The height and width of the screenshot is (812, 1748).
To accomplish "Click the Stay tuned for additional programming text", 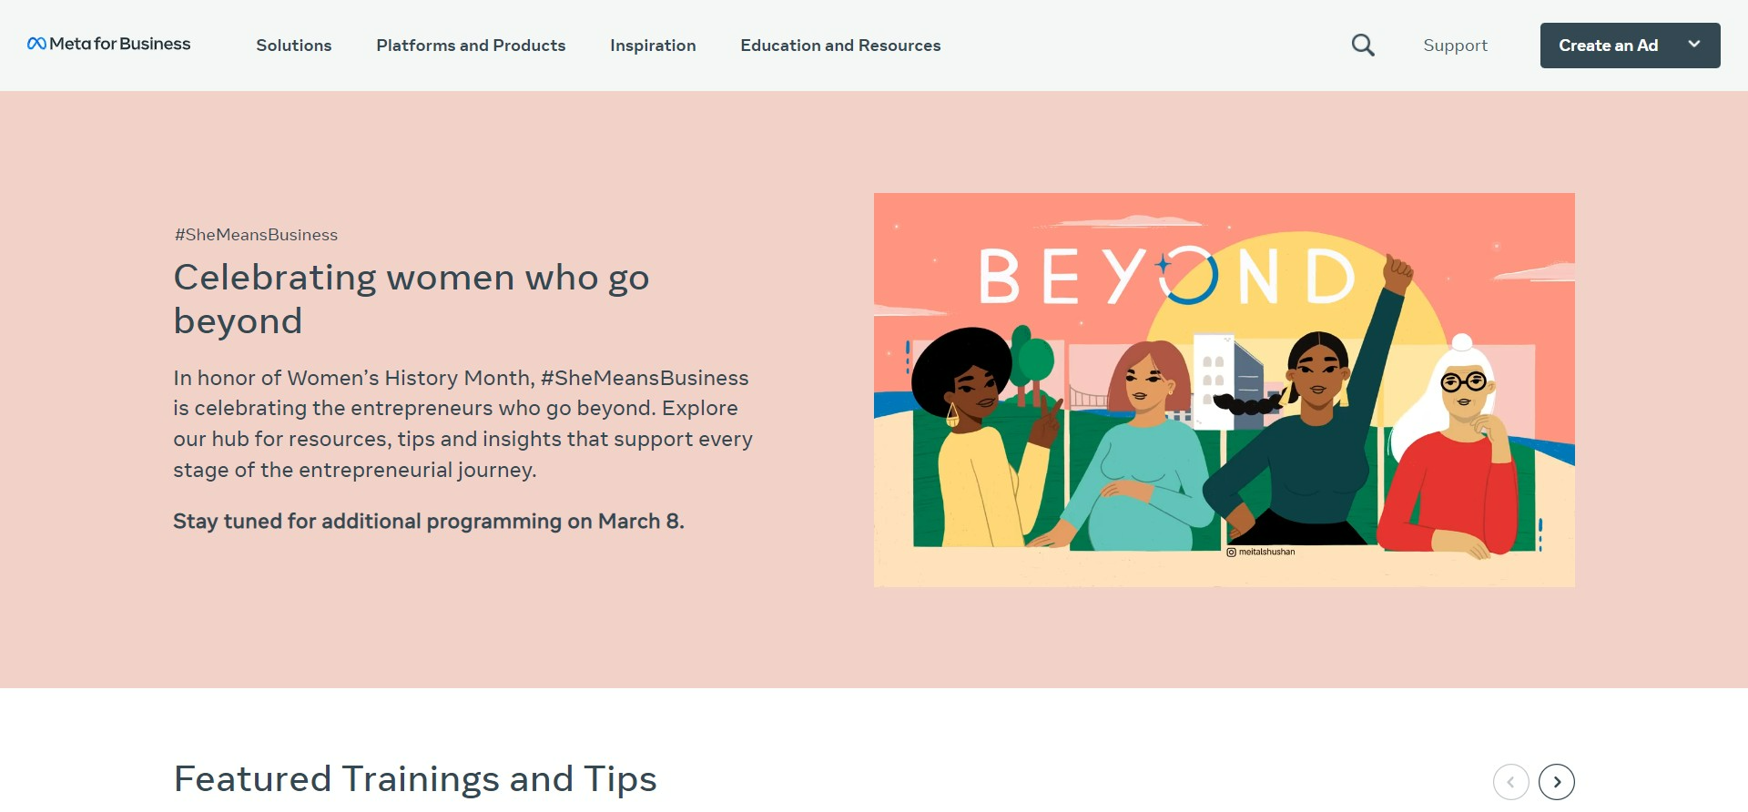I will (x=429, y=522).
